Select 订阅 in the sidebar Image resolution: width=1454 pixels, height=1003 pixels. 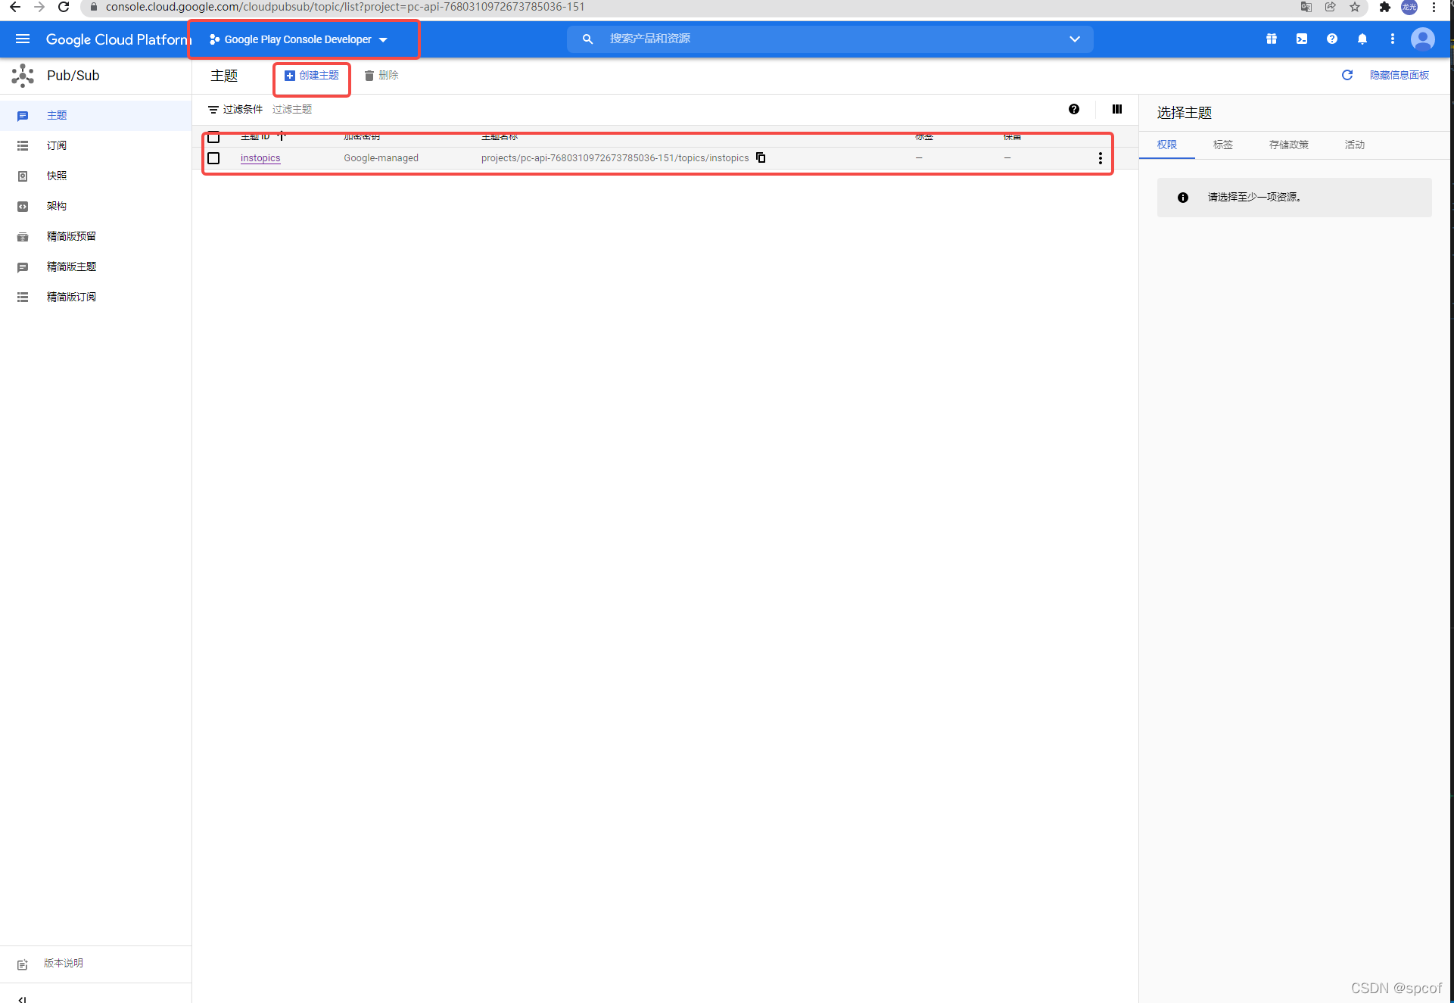click(57, 145)
